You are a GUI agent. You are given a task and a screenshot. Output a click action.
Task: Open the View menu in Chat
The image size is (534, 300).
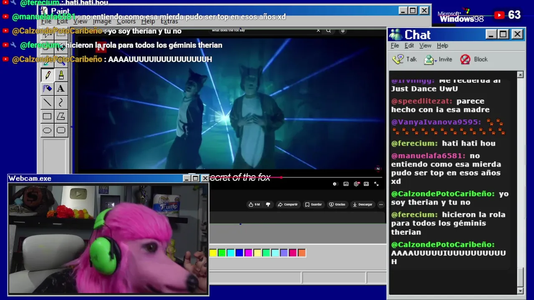(x=425, y=46)
